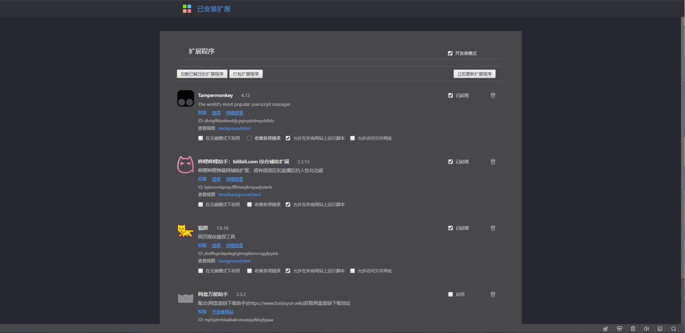Viewport: 685px width, 333px height.
Task: Open 网盘万能助手 开发者网站 link
Action: (223, 312)
